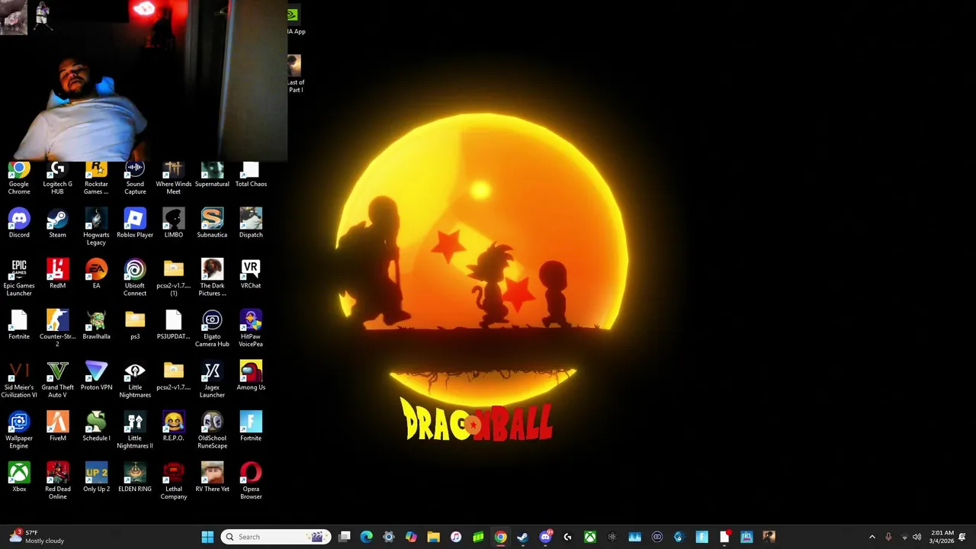Image resolution: width=976 pixels, height=549 pixels.
Task: Select Dispatch game icon
Action: tap(251, 223)
